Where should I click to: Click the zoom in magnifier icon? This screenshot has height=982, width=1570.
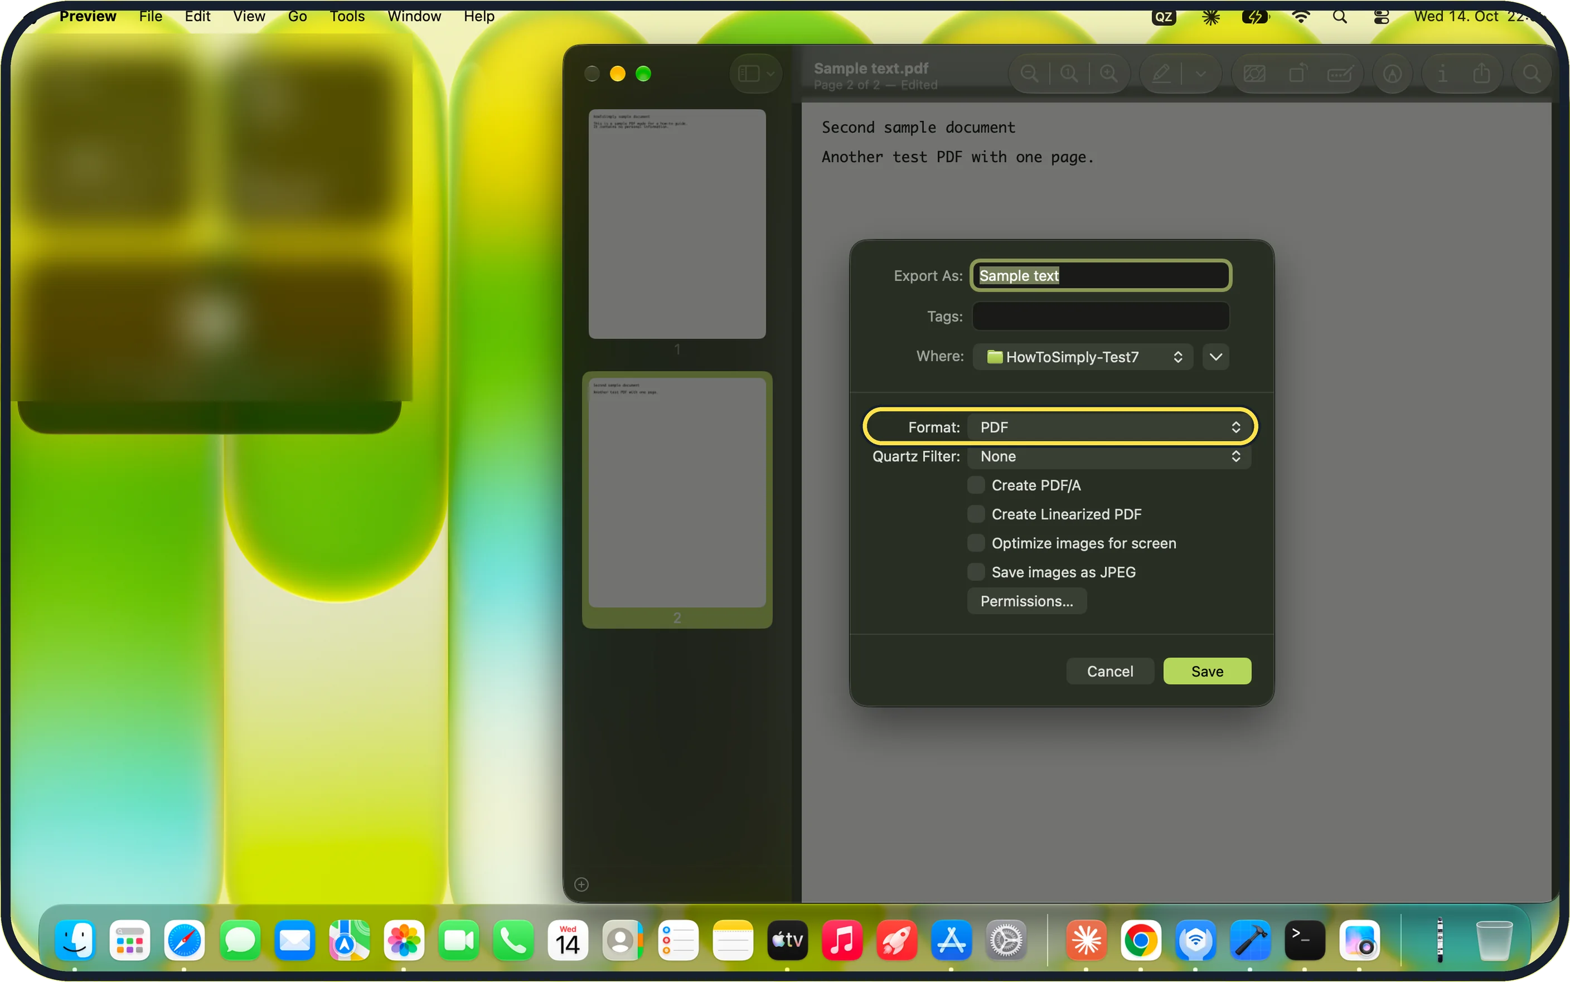(1108, 74)
